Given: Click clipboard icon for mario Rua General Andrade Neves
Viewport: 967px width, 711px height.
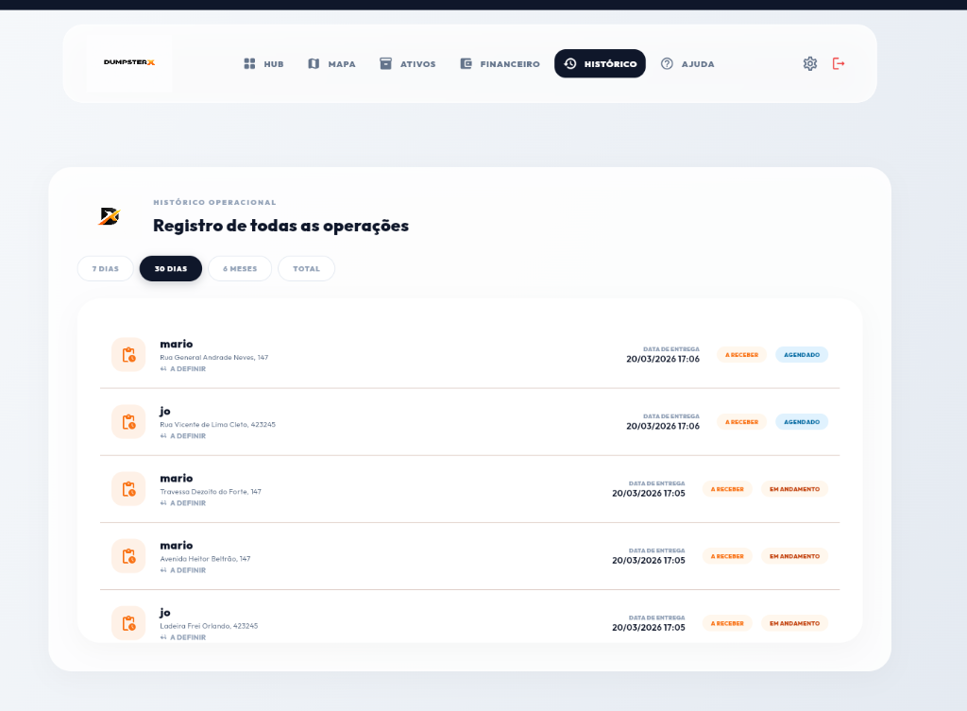Looking at the screenshot, I should [x=128, y=355].
